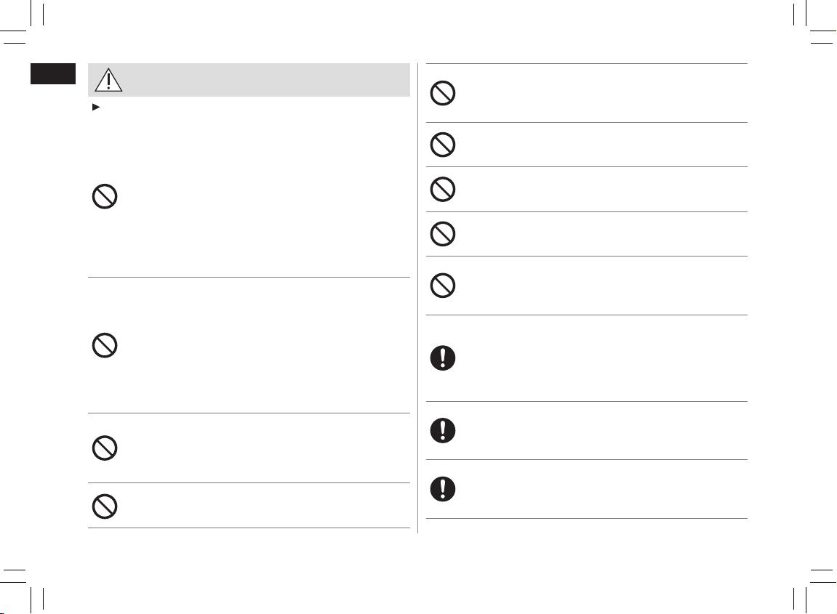Click the second prohibition symbol in the left column
The height and width of the screenshot is (614, 837).
pos(105,345)
